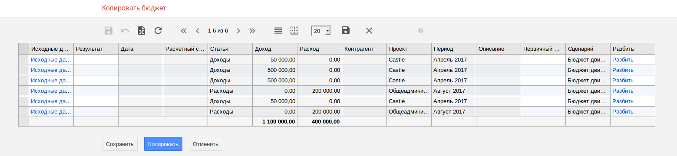Switch to the horizontal lines row view icon
Viewport: 677px width, 156px height.
coord(278,31)
